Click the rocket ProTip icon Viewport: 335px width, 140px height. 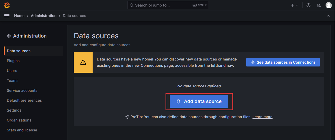tap(127, 117)
